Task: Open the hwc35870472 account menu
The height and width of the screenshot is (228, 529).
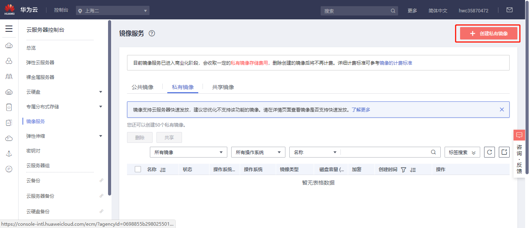Action: [473, 10]
